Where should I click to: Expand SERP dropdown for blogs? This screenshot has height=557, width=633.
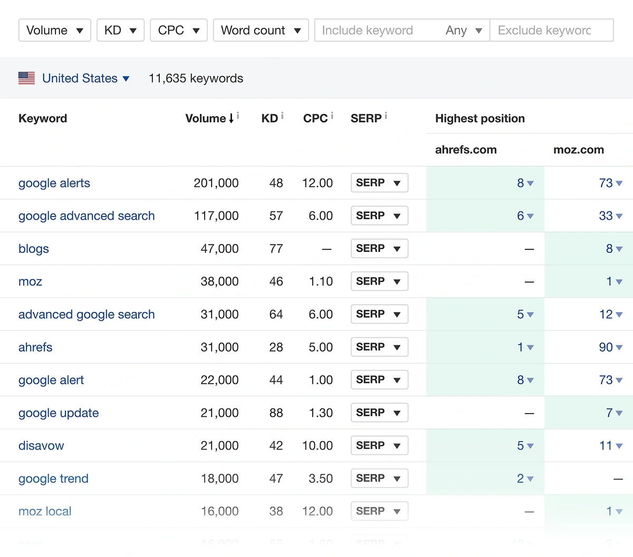click(379, 248)
